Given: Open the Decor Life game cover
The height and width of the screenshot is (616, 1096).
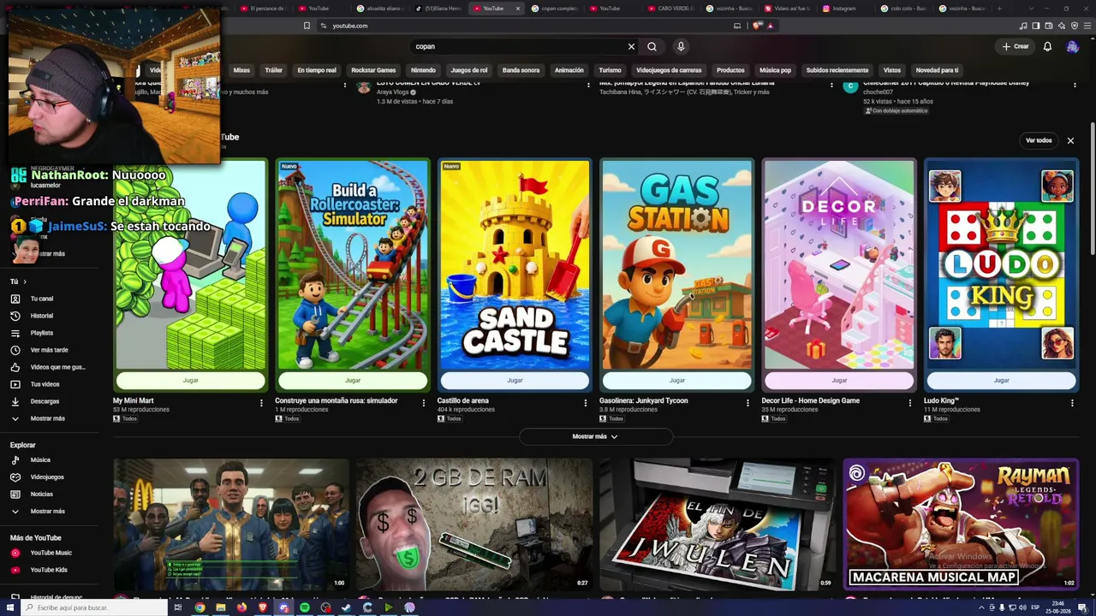Looking at the screenshot, I should (x=839, y=265).
